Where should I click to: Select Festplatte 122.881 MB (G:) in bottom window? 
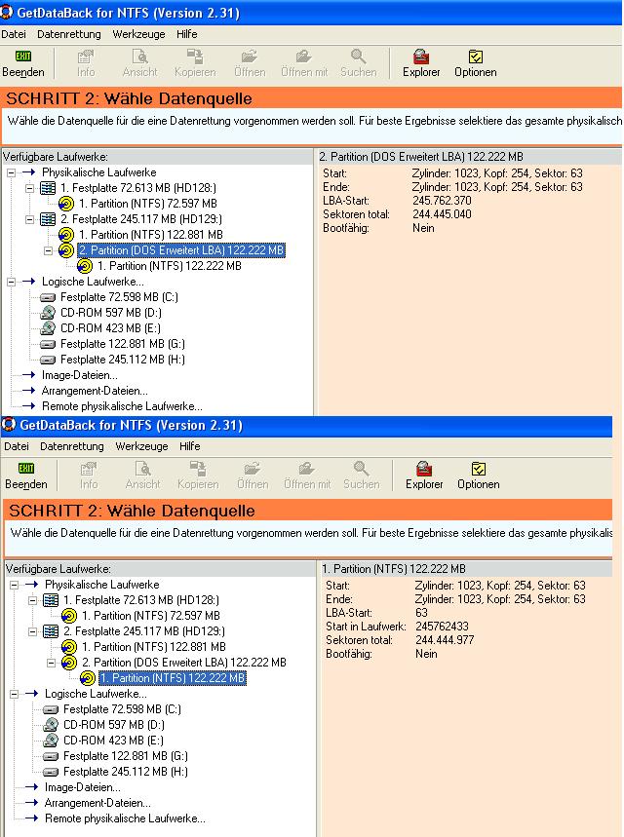[125, 756]
